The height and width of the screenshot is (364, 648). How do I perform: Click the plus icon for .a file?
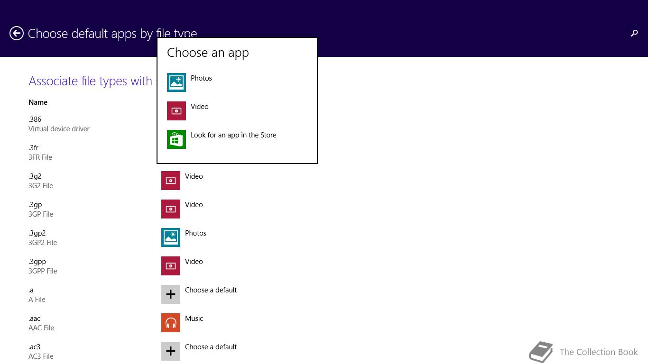tap(171, 294)
